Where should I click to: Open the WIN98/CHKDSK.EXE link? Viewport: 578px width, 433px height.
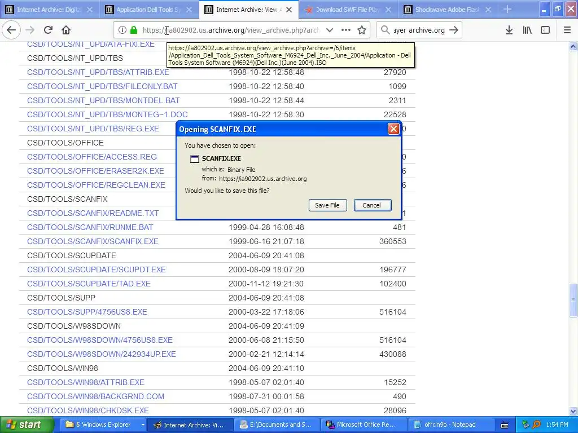(87, 410)
